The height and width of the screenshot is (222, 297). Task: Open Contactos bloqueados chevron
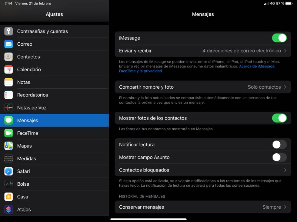(x=285, y=170)
